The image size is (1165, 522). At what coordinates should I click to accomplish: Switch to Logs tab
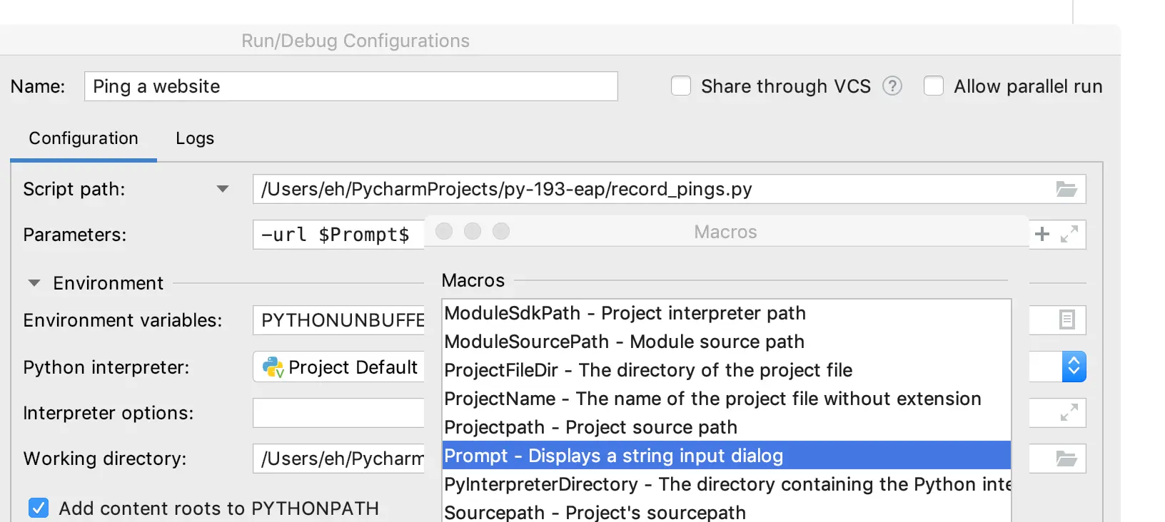[195, 138]
